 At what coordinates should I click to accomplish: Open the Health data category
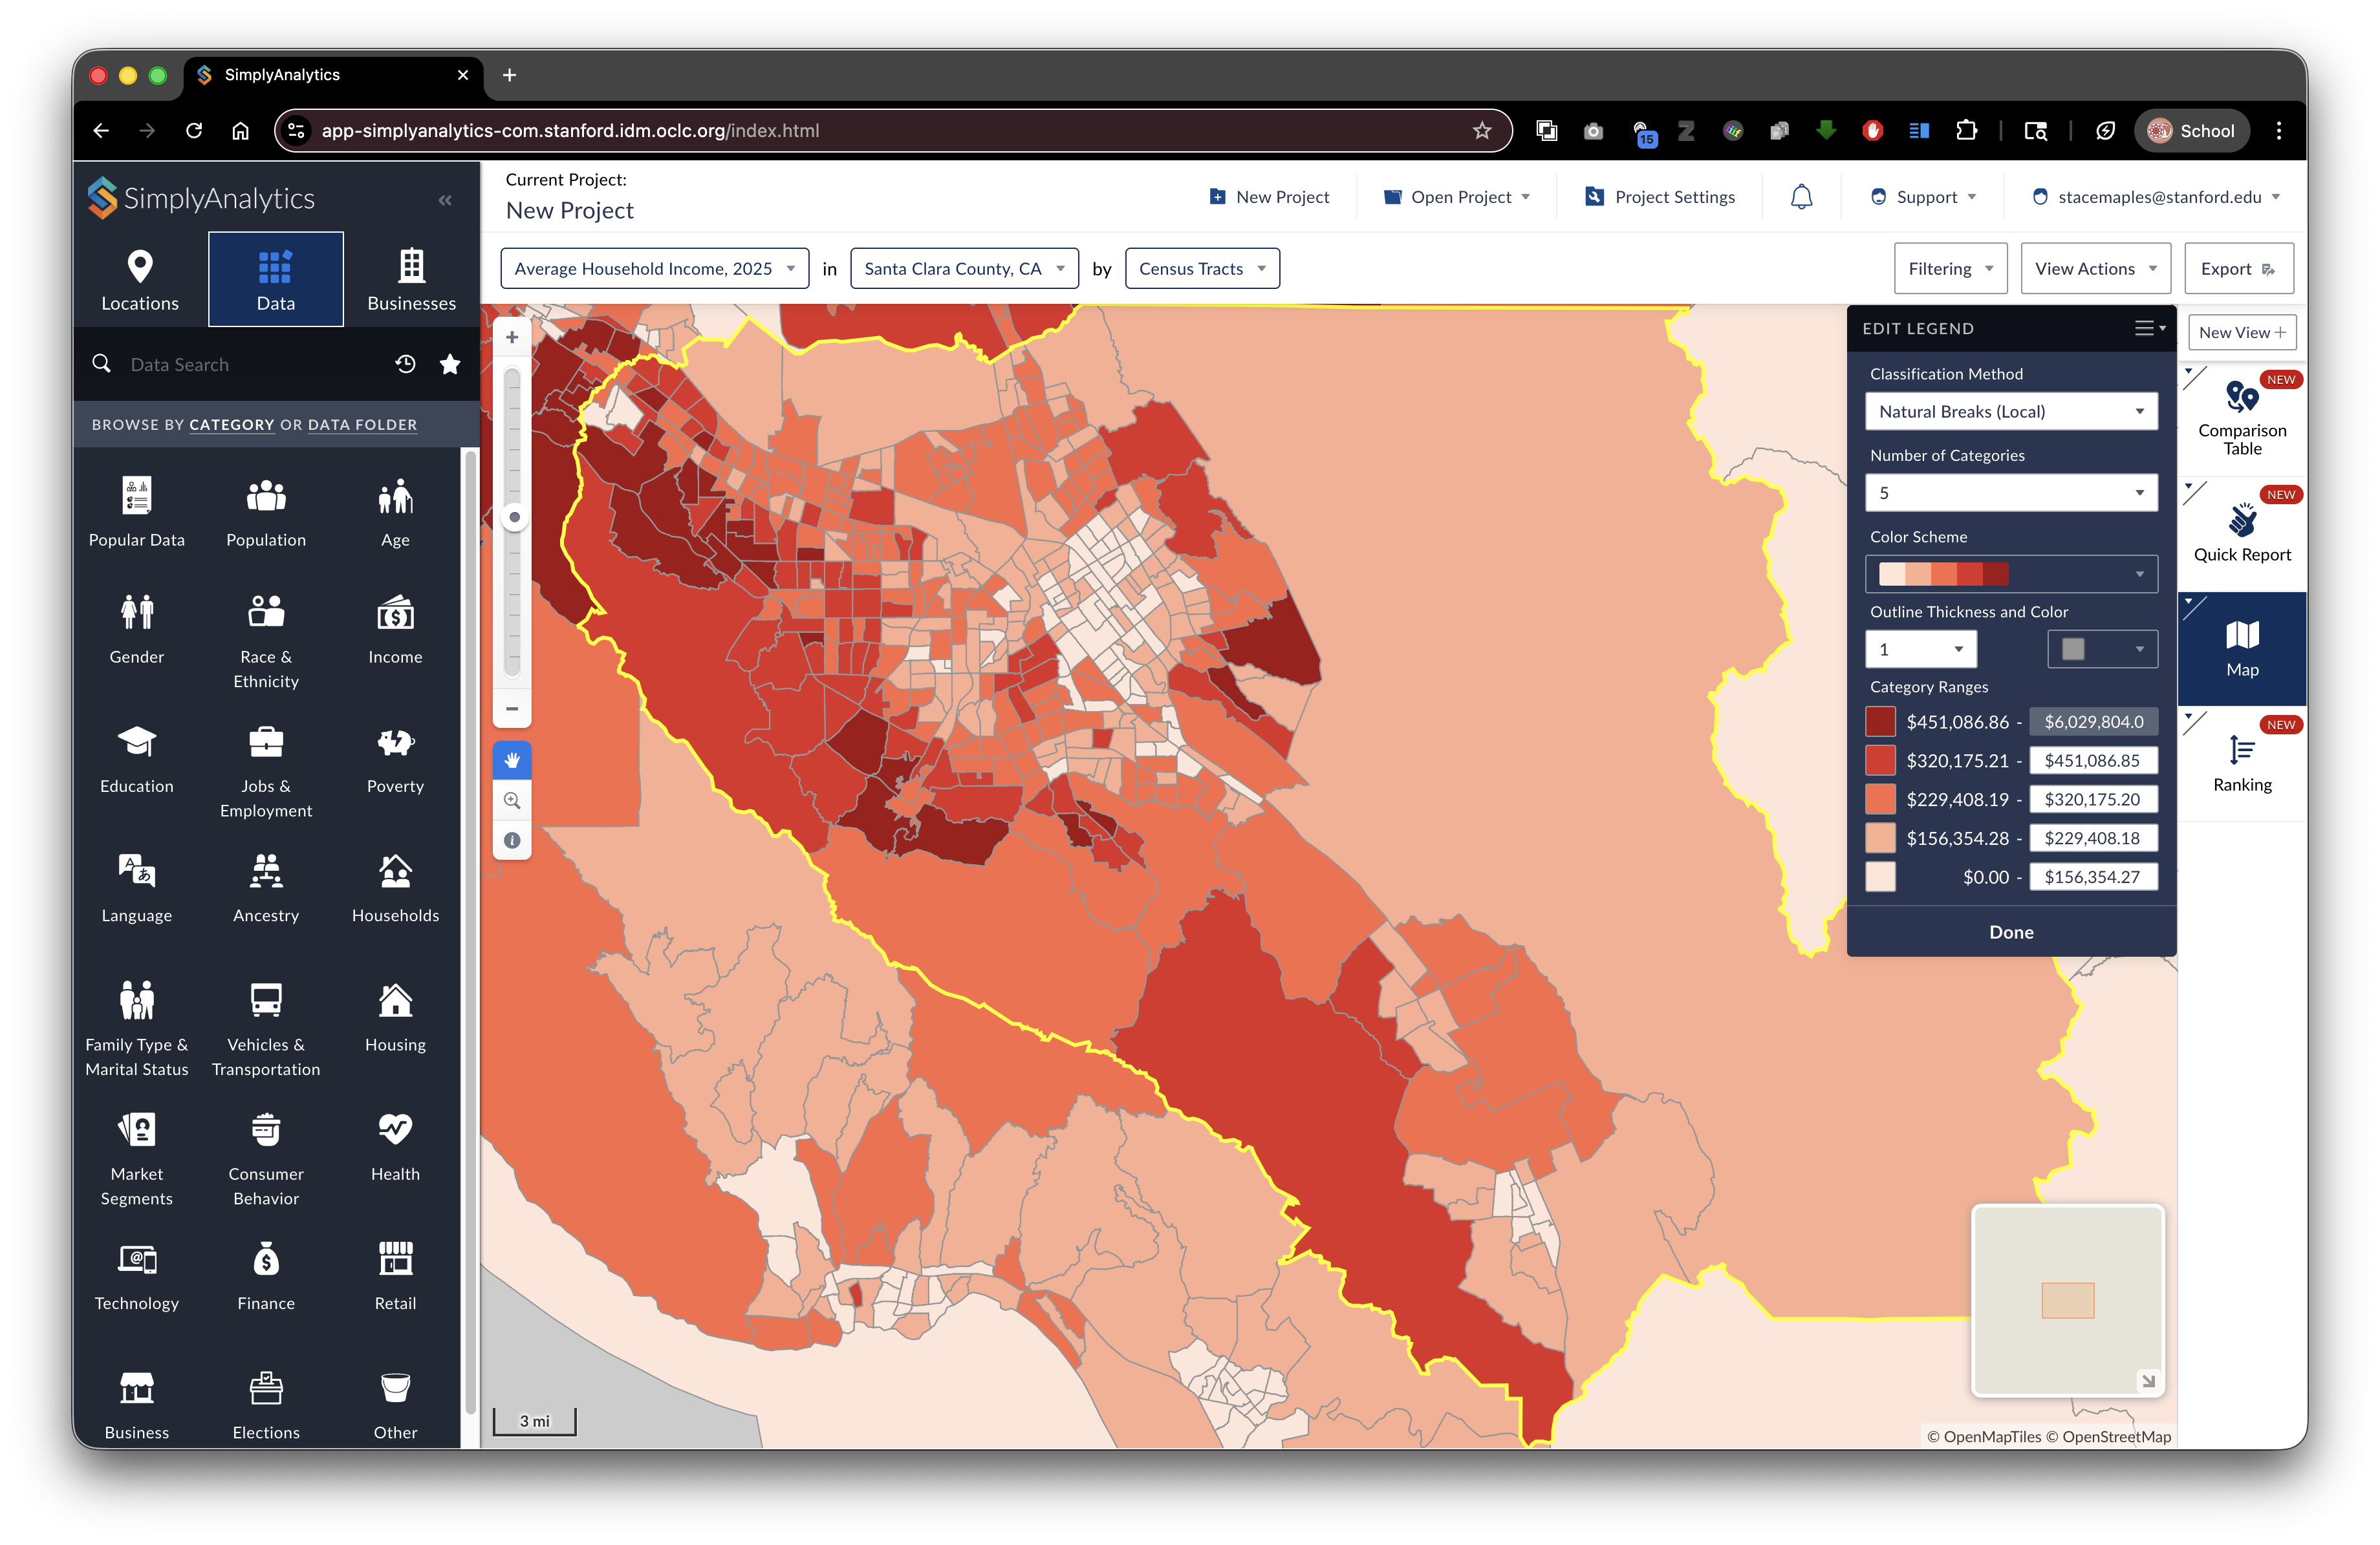395,1146
